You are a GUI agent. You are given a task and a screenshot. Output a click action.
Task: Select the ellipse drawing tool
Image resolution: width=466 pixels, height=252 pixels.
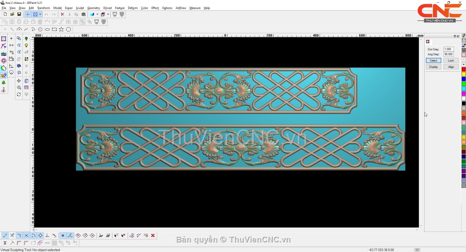47,29
